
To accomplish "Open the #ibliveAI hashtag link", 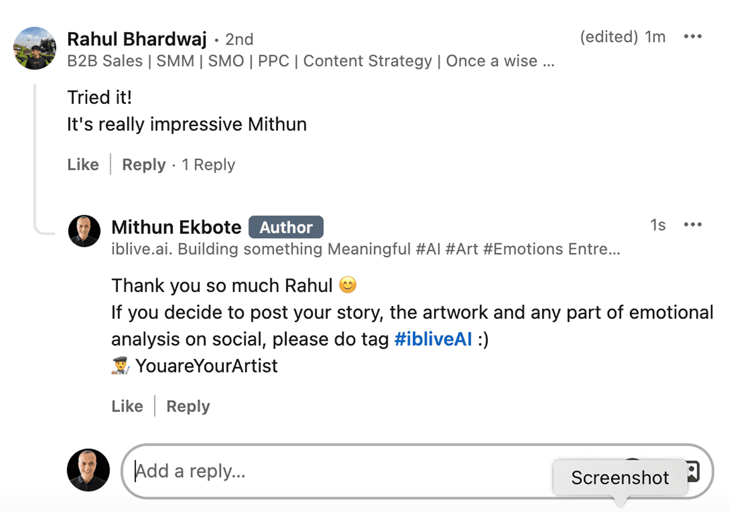I will tap(433, 339).
